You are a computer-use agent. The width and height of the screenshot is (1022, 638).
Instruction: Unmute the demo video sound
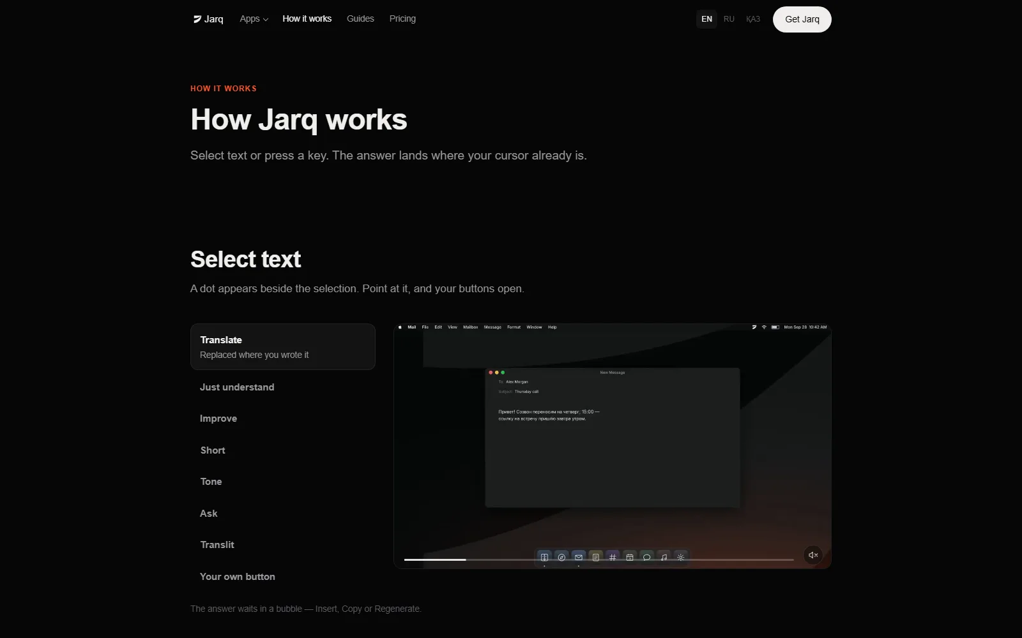pyautogui.click(x=812, y=555)
